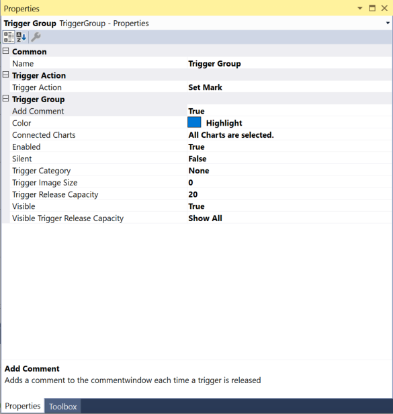Collapse the Trigger Action section
This screenshot has height=414, width=393.
(6, 75)
